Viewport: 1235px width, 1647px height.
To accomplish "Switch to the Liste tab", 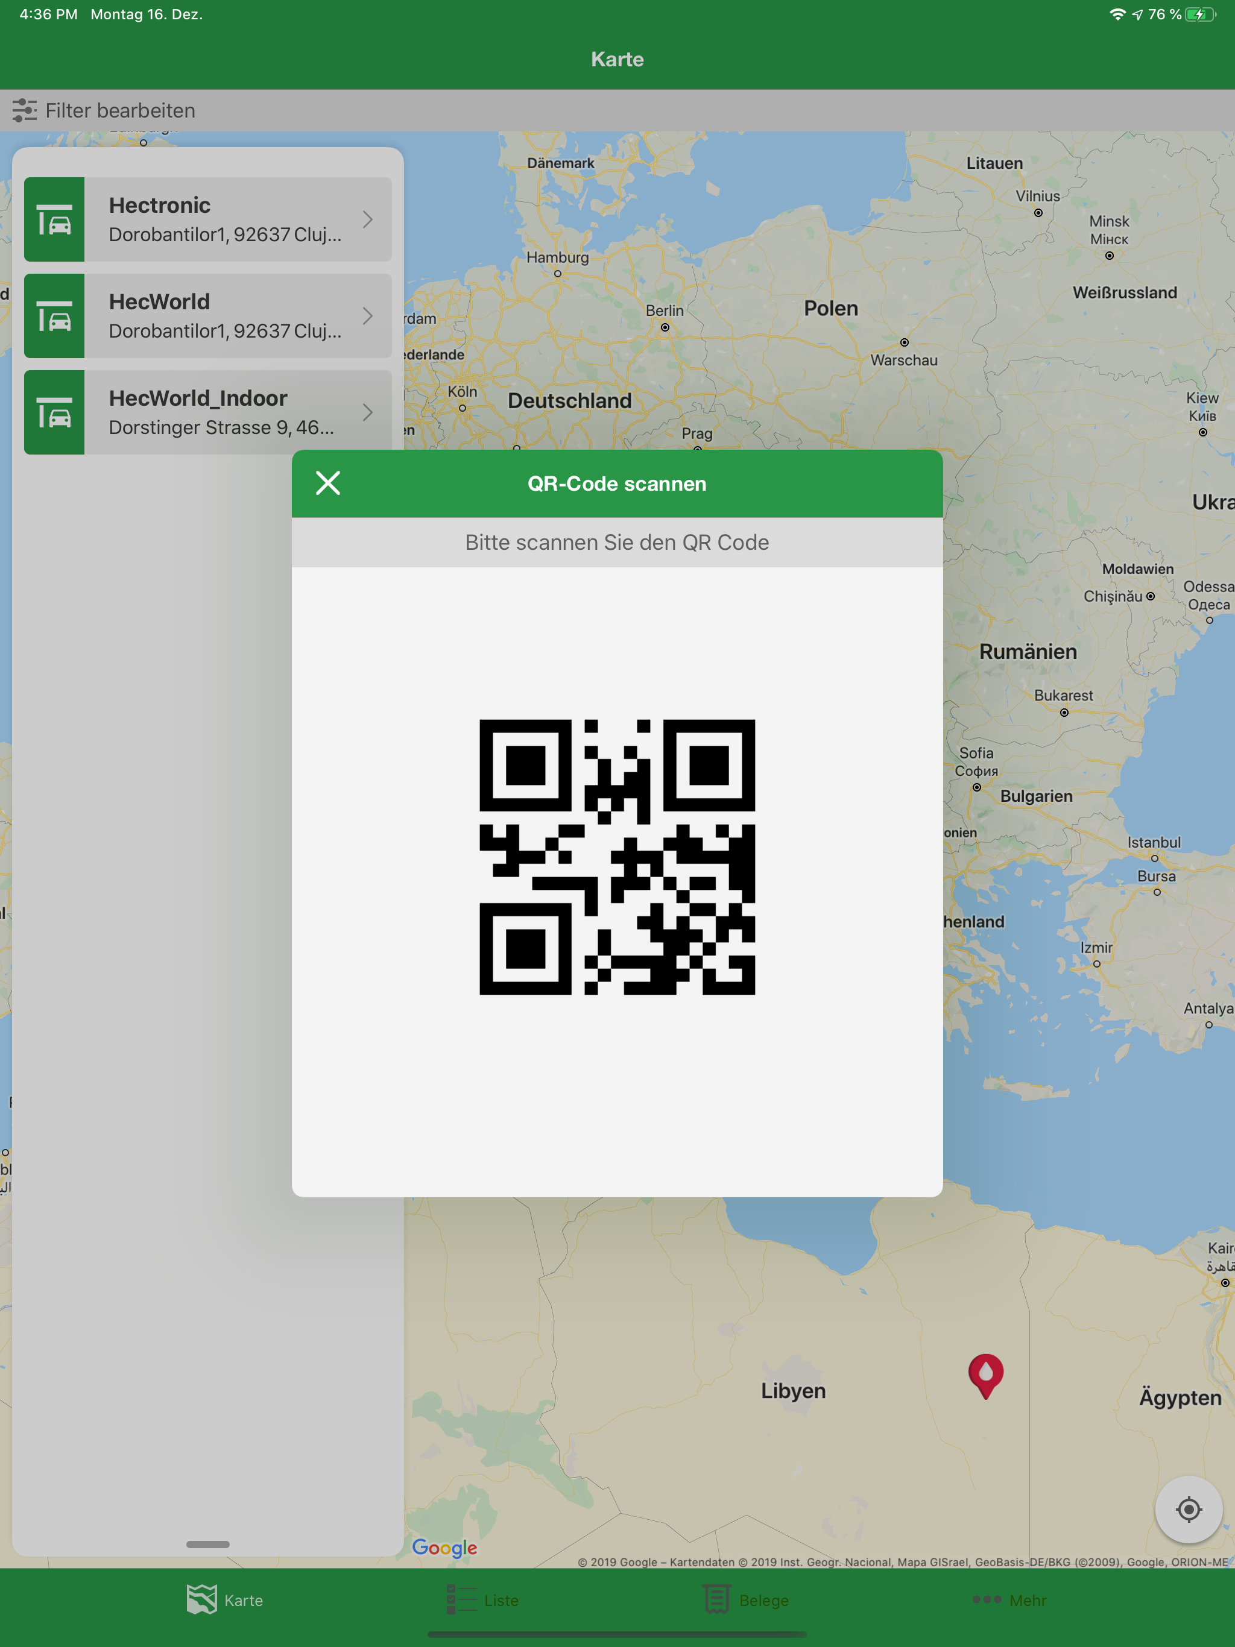I will [x=482, y=1599].
